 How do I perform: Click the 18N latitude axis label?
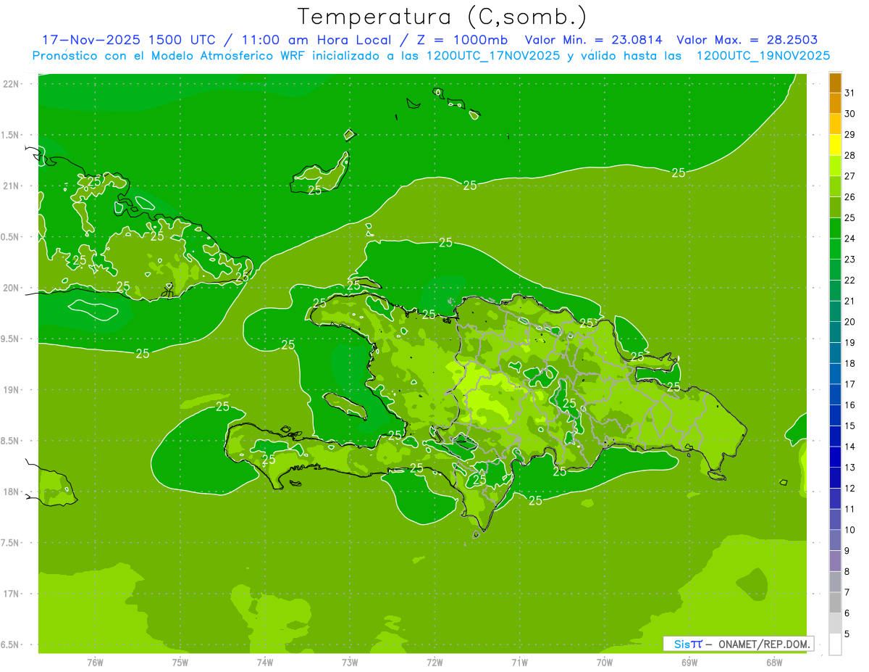click(x=11, y=492)
